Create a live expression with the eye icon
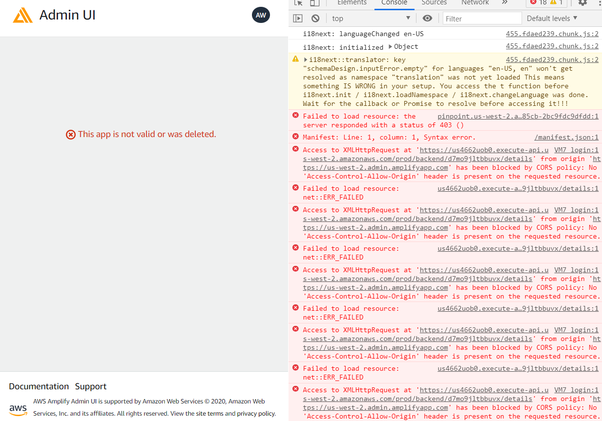This screenshot has height=421, width=602. point(428,19)
